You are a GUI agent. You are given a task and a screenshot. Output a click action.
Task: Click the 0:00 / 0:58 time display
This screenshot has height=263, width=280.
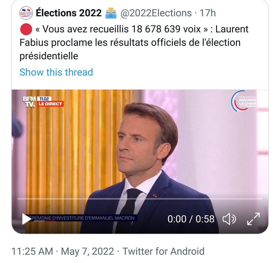click(x=191, y=219)
